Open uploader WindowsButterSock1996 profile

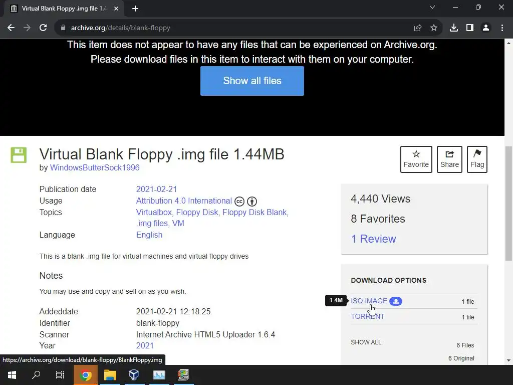(x=95, y=167)
